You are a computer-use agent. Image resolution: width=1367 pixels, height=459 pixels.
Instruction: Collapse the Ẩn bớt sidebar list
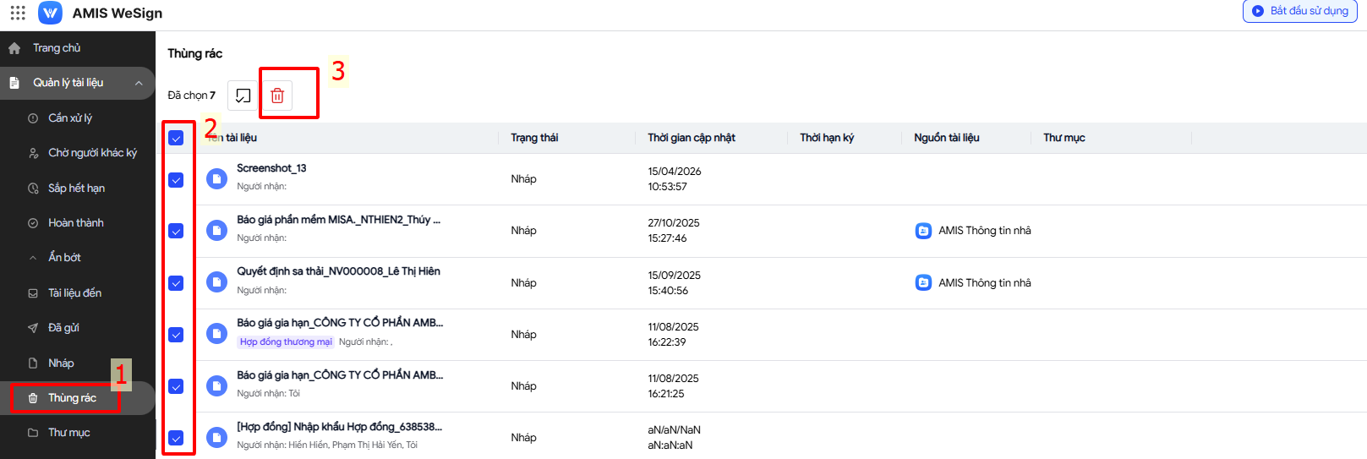pos(33,258)
